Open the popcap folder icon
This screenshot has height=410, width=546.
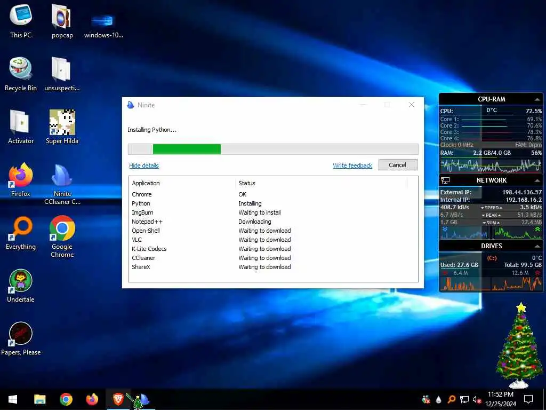pyautogui.click(x=62, y=21)
